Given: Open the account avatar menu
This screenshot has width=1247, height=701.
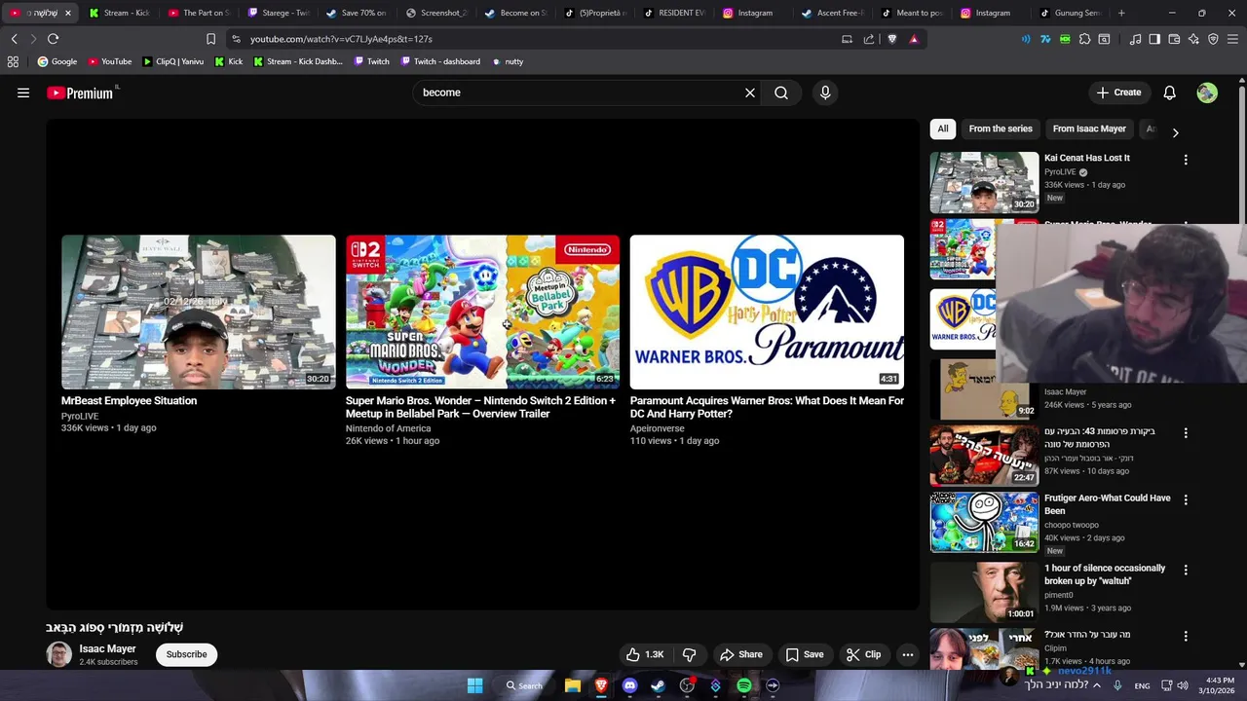Looking at the screenshot, I should click(1207, 92).
